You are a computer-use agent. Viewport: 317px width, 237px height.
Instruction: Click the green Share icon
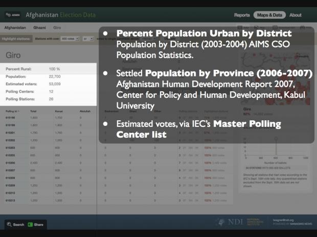tap(30, 224)
